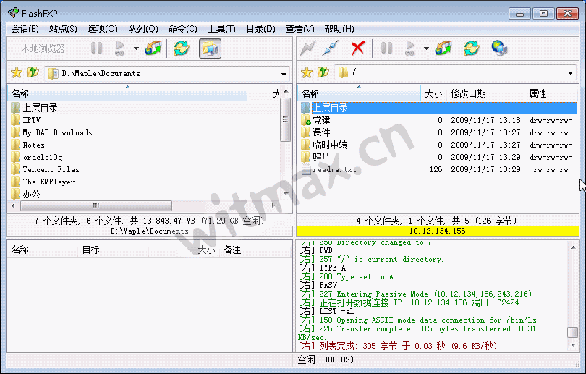Expand the remote path dropdown showing /

[570, 73]
